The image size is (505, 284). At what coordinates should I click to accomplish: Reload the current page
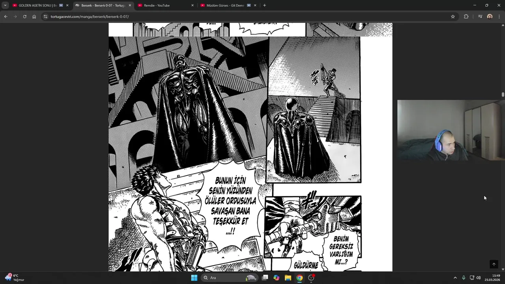click(x=24, y=17)
